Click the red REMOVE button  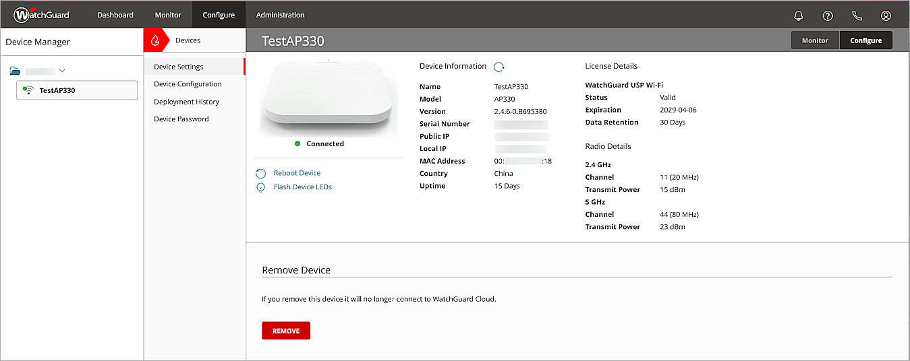pyautogui.click(x=286, y=331)
